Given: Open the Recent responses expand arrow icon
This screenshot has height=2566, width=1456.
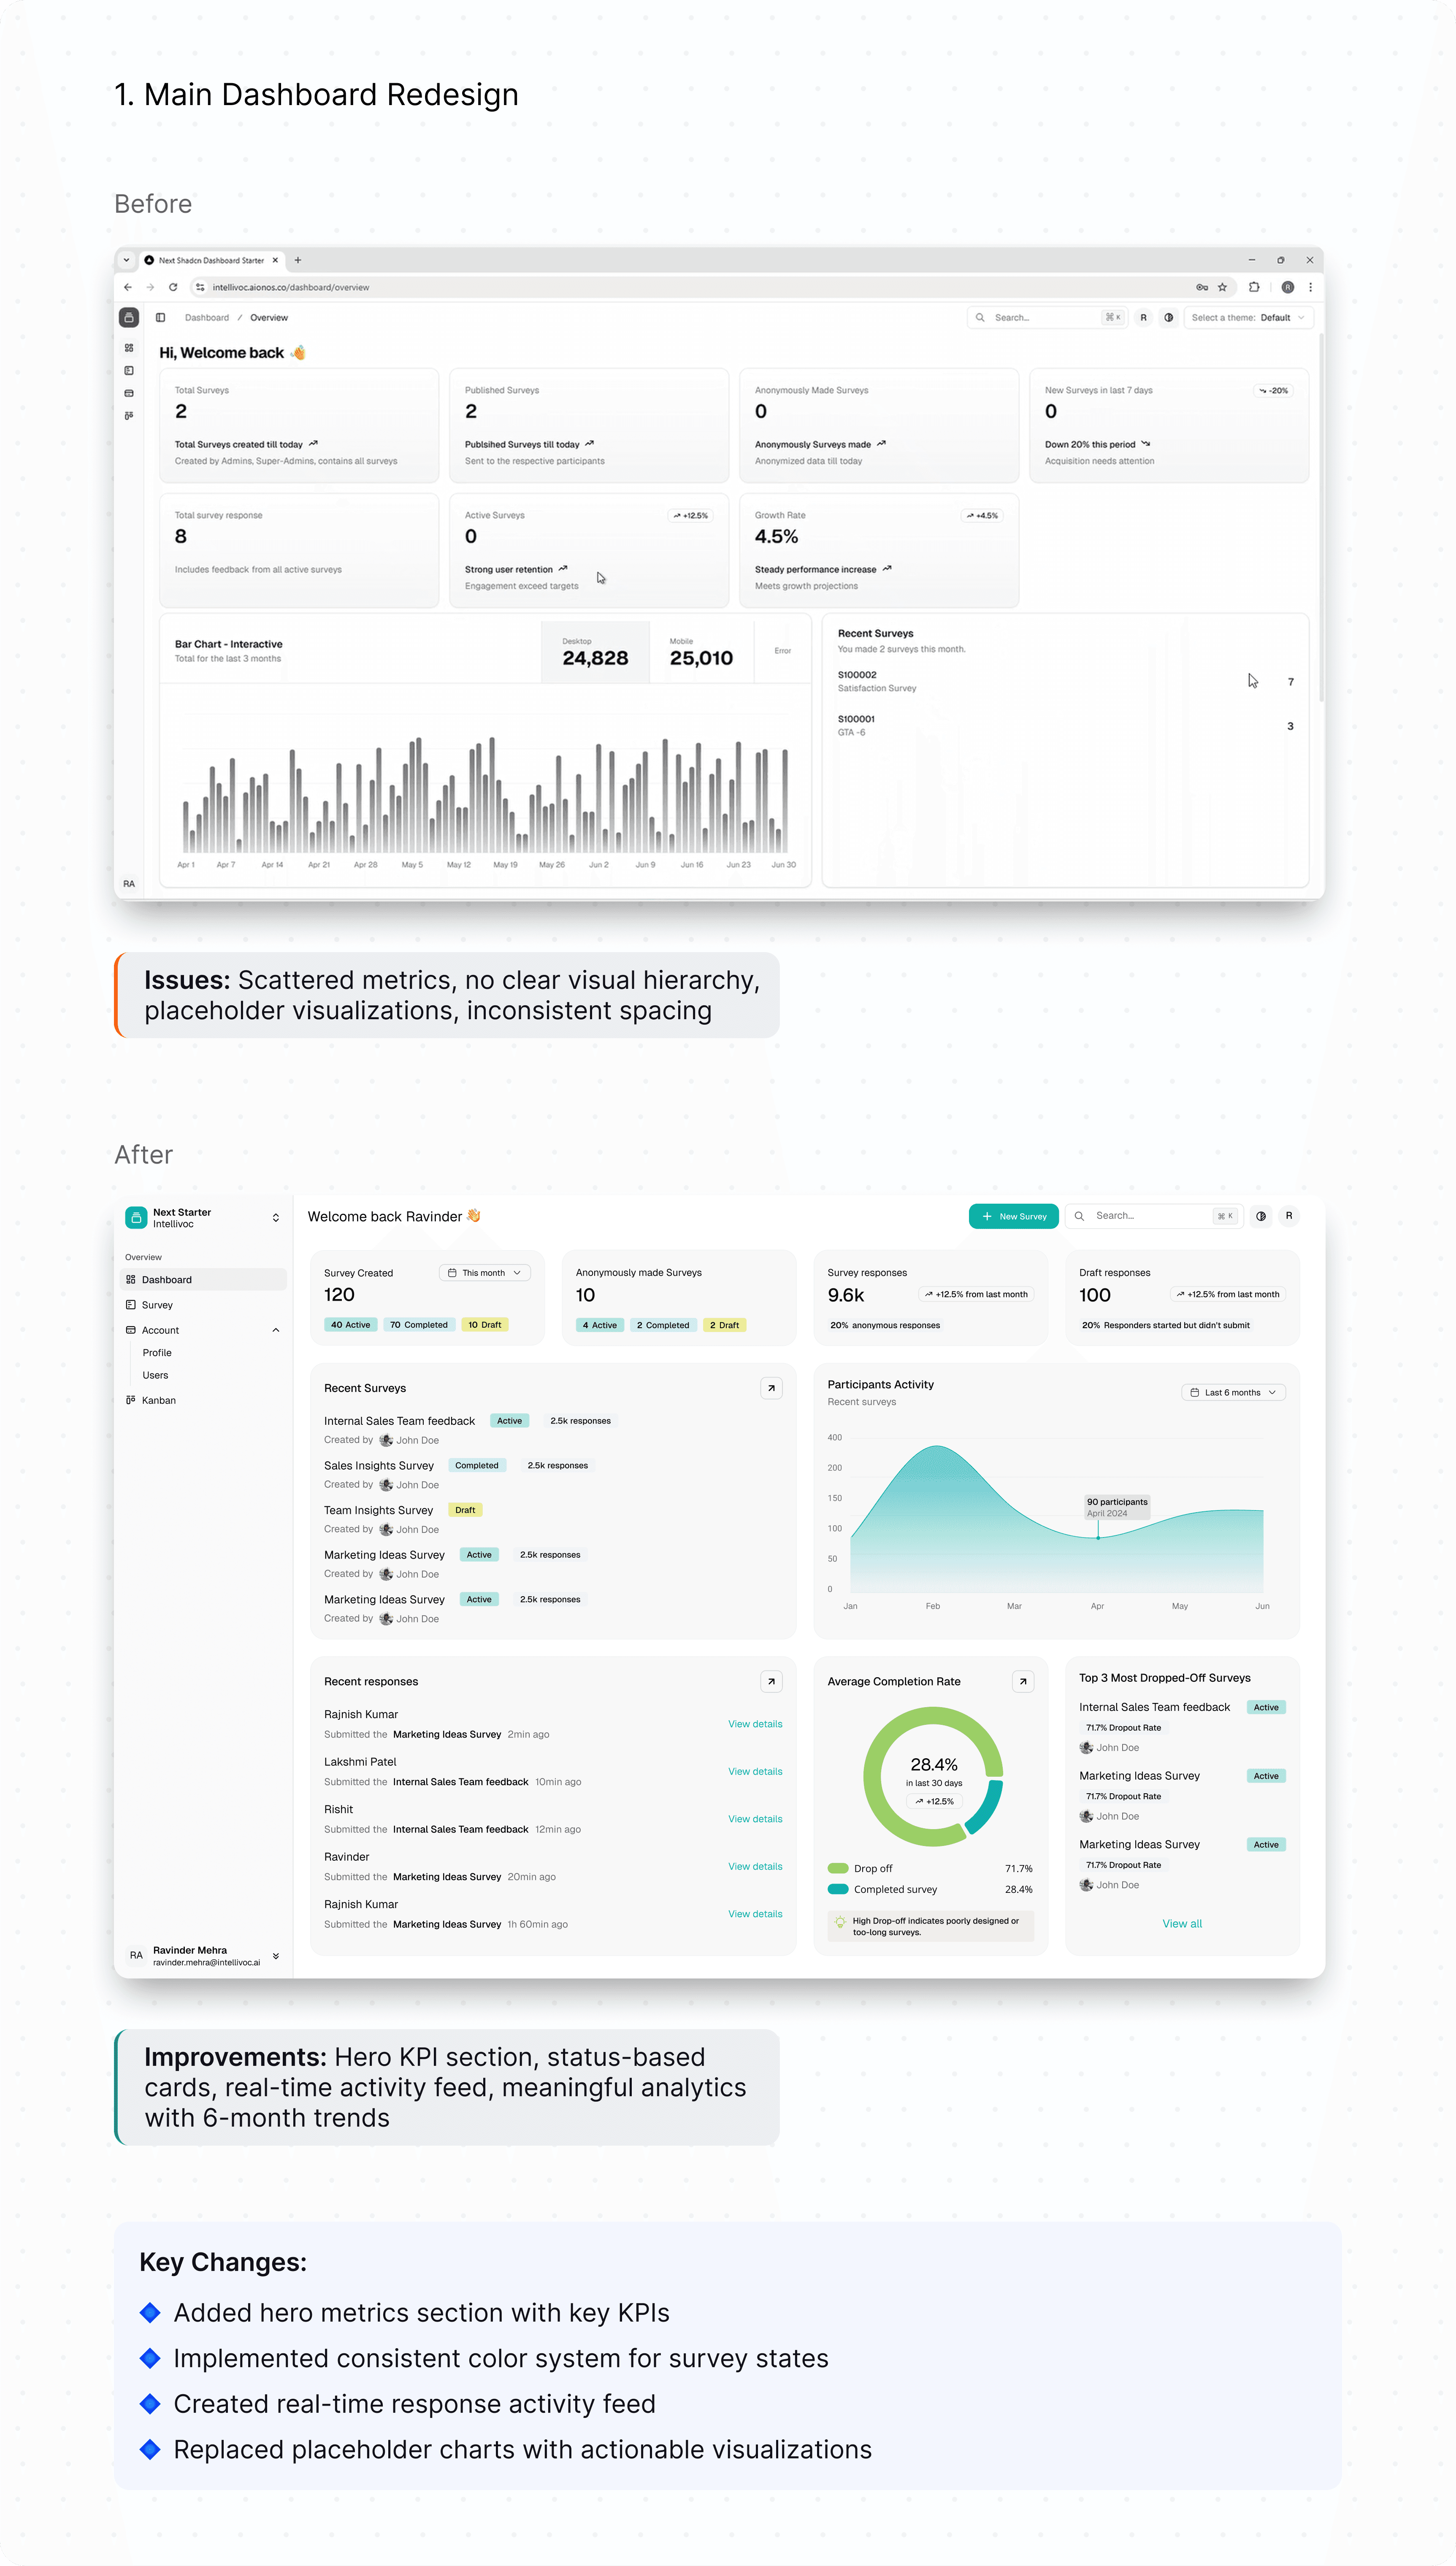Looking at the screenshot, I should click(771, 1682).
